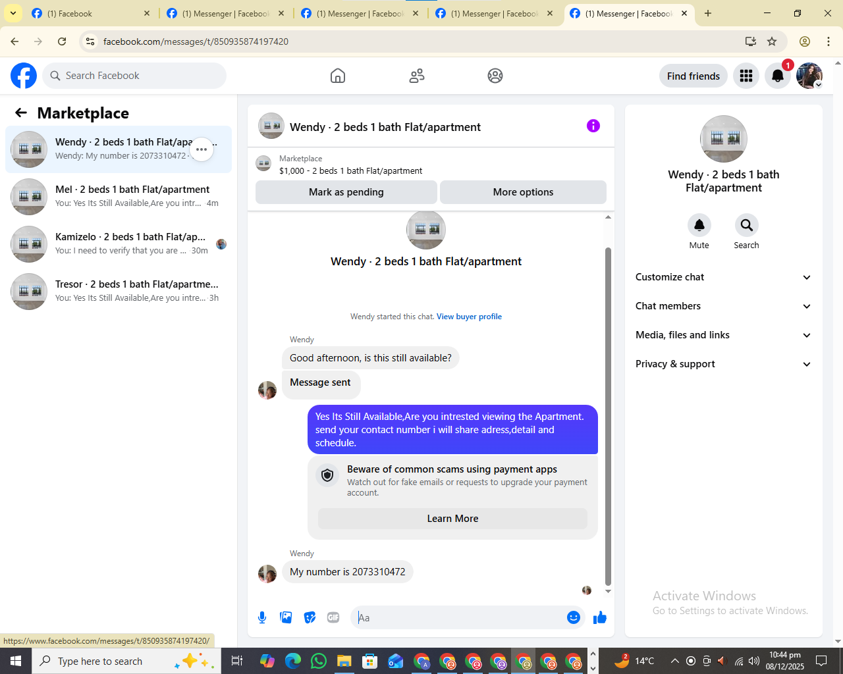Image resolution: width=843 pixels, height=674 pixels.
Task: Switch to the (1) Facebook tab
Action: point(91,13)
